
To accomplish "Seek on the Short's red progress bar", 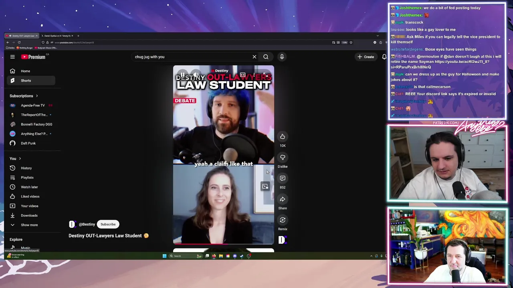I will (224, 243).
